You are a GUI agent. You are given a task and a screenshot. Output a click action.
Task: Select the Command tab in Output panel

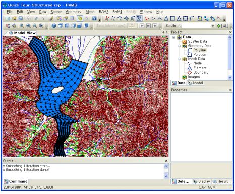pyautogui.click(x=16, y=181)
